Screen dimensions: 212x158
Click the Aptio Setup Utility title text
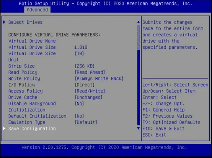tap(106, 3)
